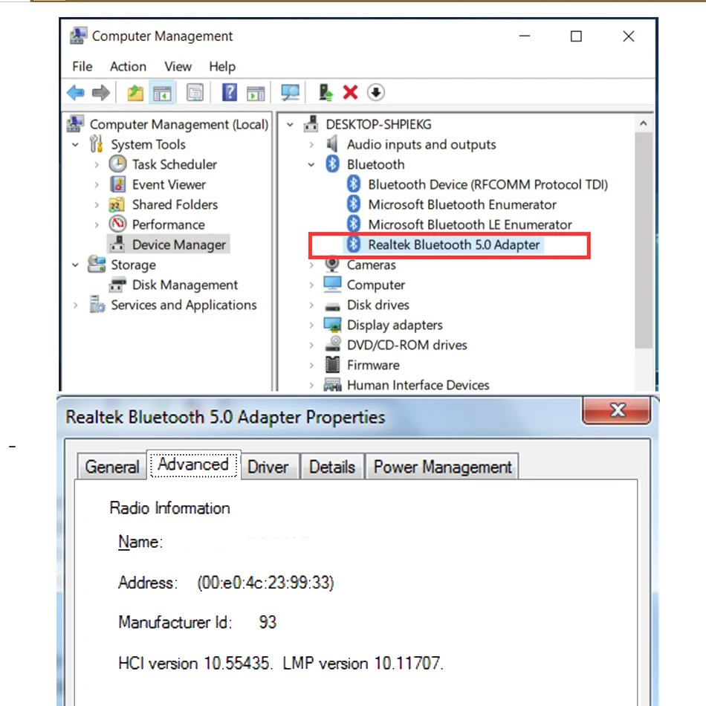Collapse the Bluetooth device category
The width and height of the screenshot is (706, 706).
coord(311,164)
